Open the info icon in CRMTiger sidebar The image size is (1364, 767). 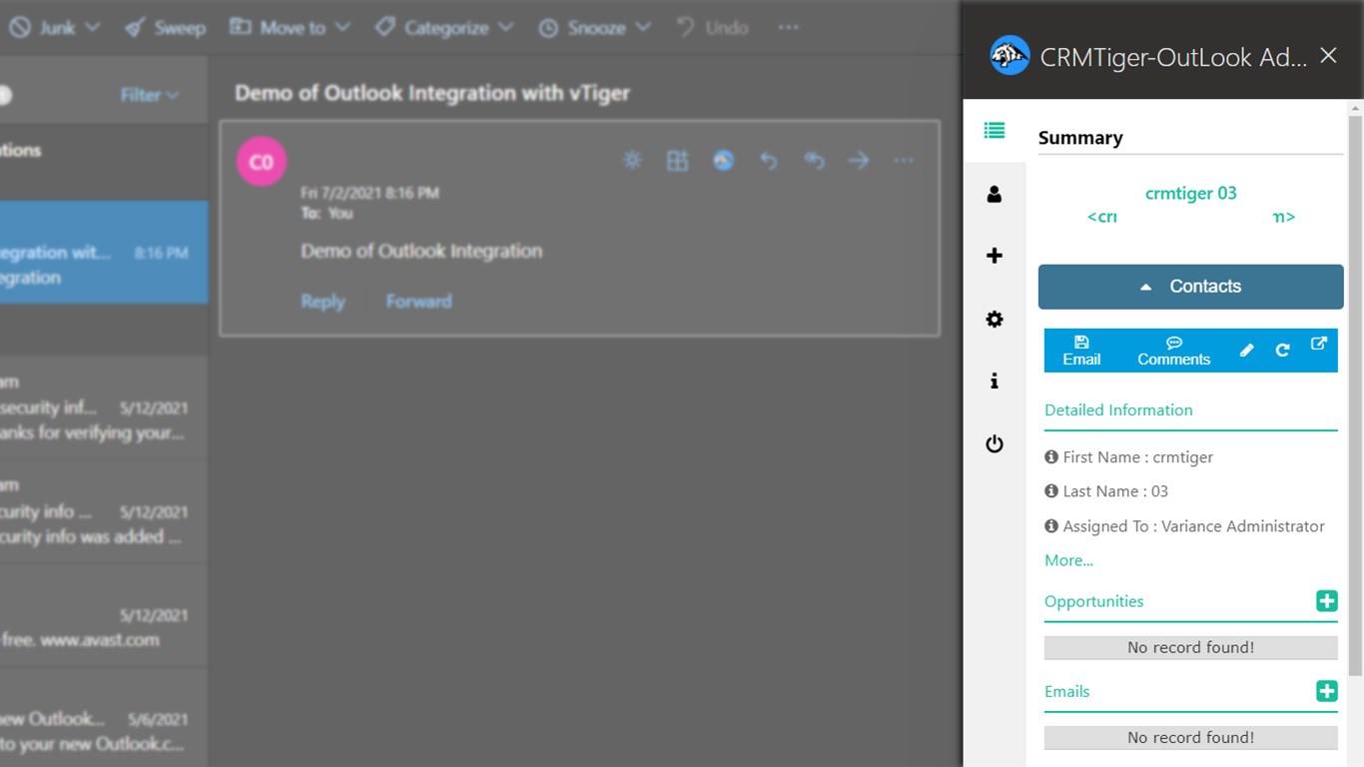tap(994, 381)
